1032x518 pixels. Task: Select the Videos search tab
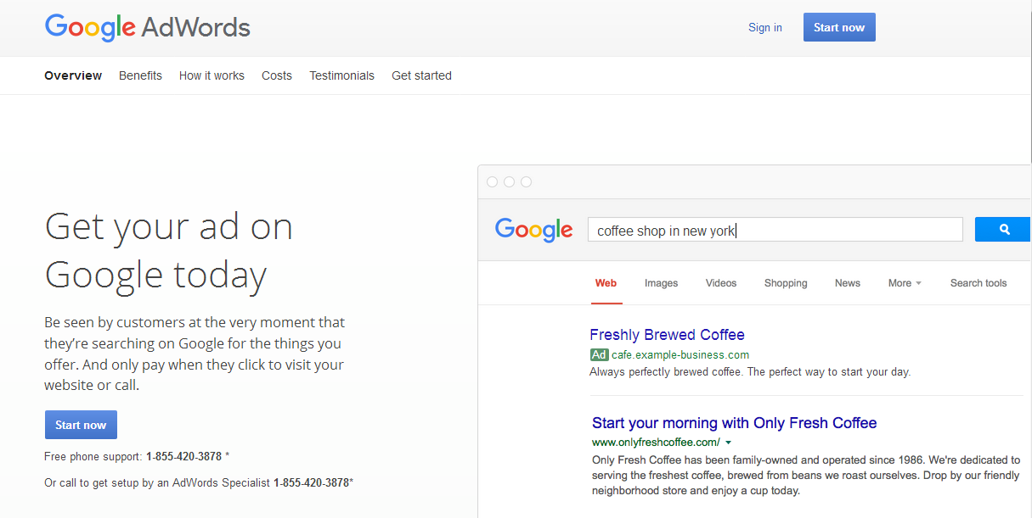pos(721,283)
